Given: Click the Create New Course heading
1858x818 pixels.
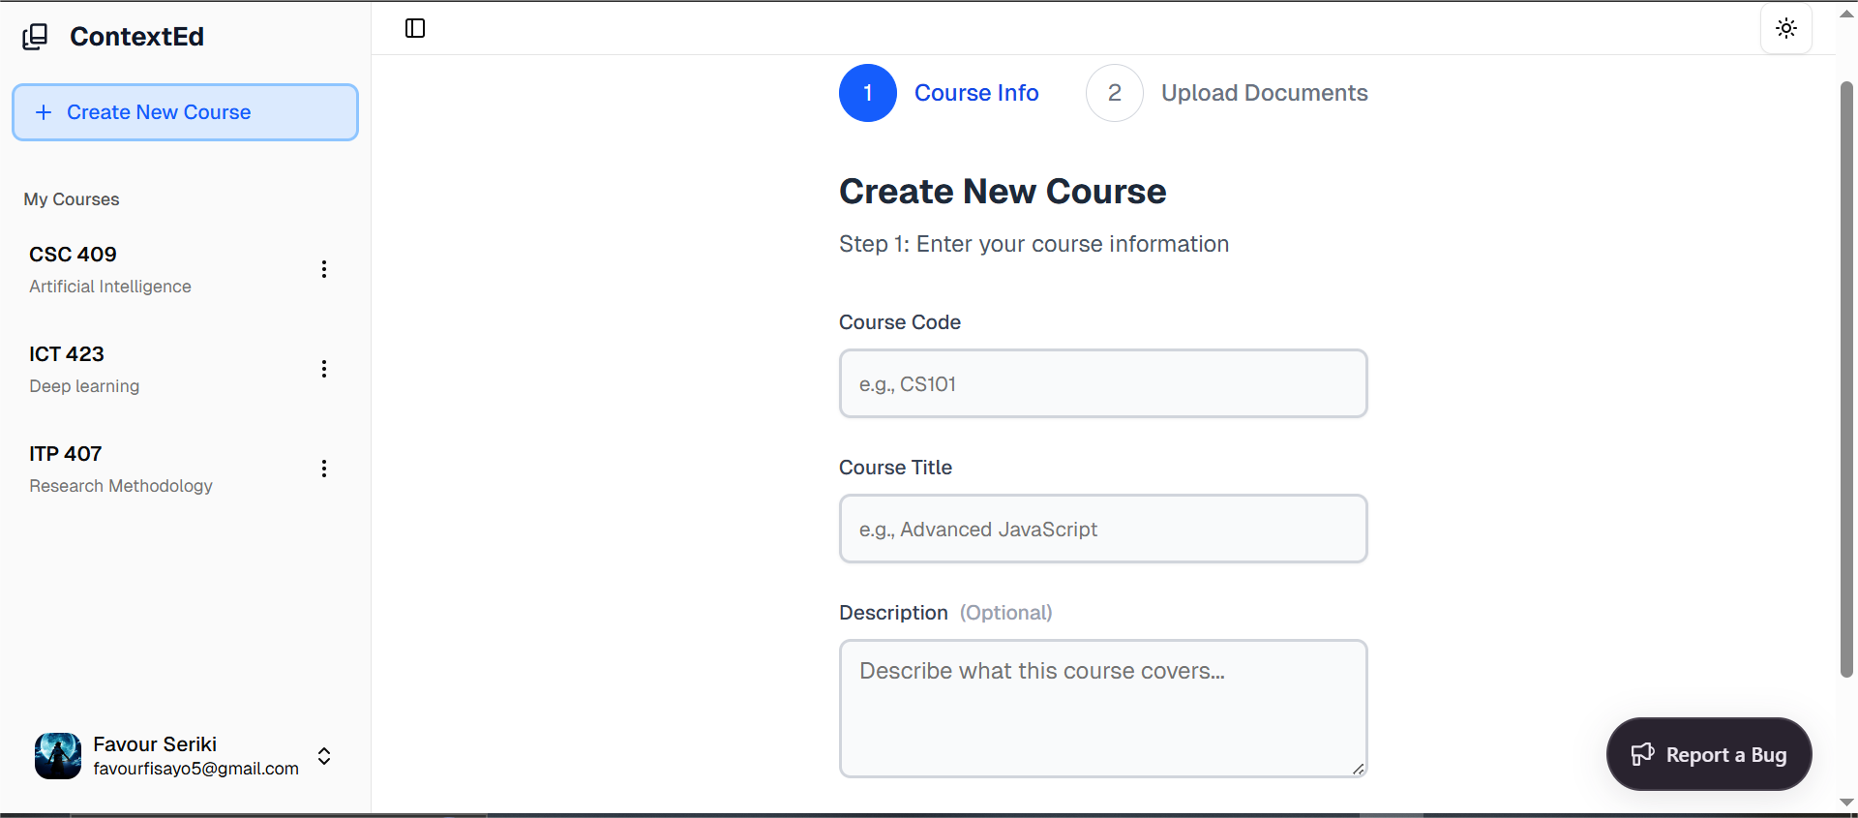Looking at the screenshot, I should pos(1003,192).
